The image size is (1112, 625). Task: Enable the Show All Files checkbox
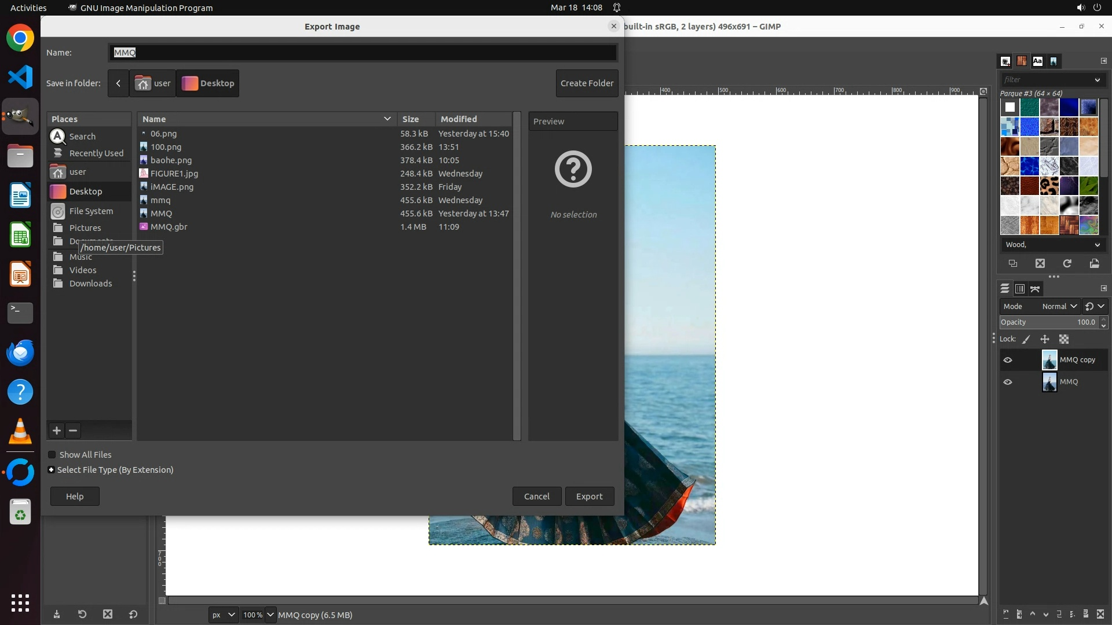tap(52, 455)
